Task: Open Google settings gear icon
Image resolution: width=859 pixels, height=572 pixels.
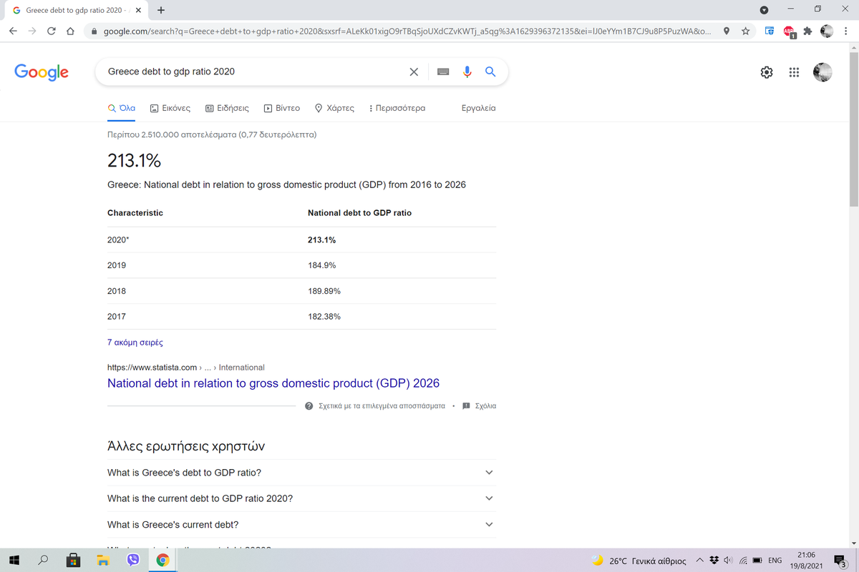Action: pos(767,72)
